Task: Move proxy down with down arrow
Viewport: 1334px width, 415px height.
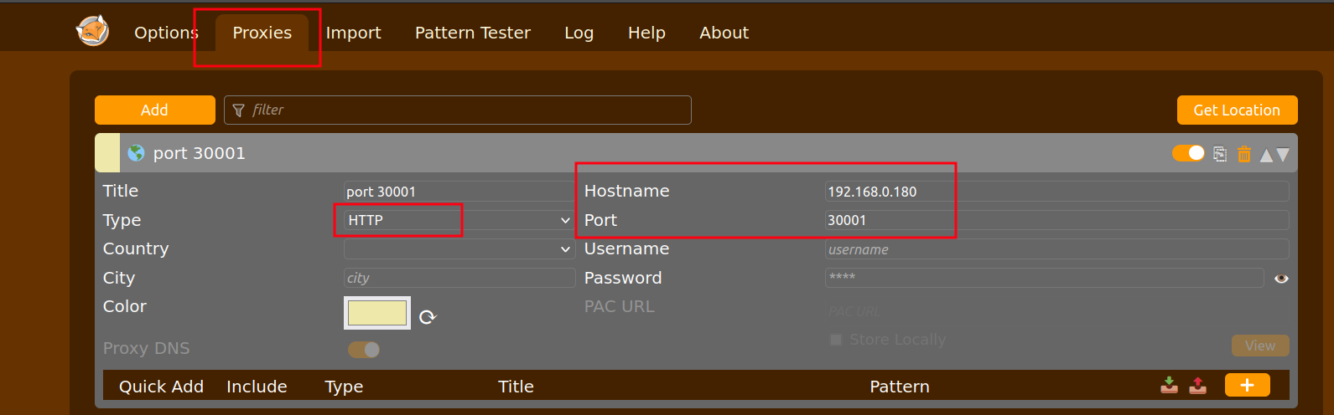Action: 1283,155
